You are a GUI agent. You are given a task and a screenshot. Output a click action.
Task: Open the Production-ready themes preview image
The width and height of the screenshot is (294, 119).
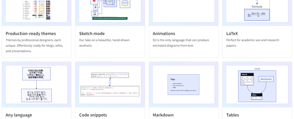pos(36,11)
